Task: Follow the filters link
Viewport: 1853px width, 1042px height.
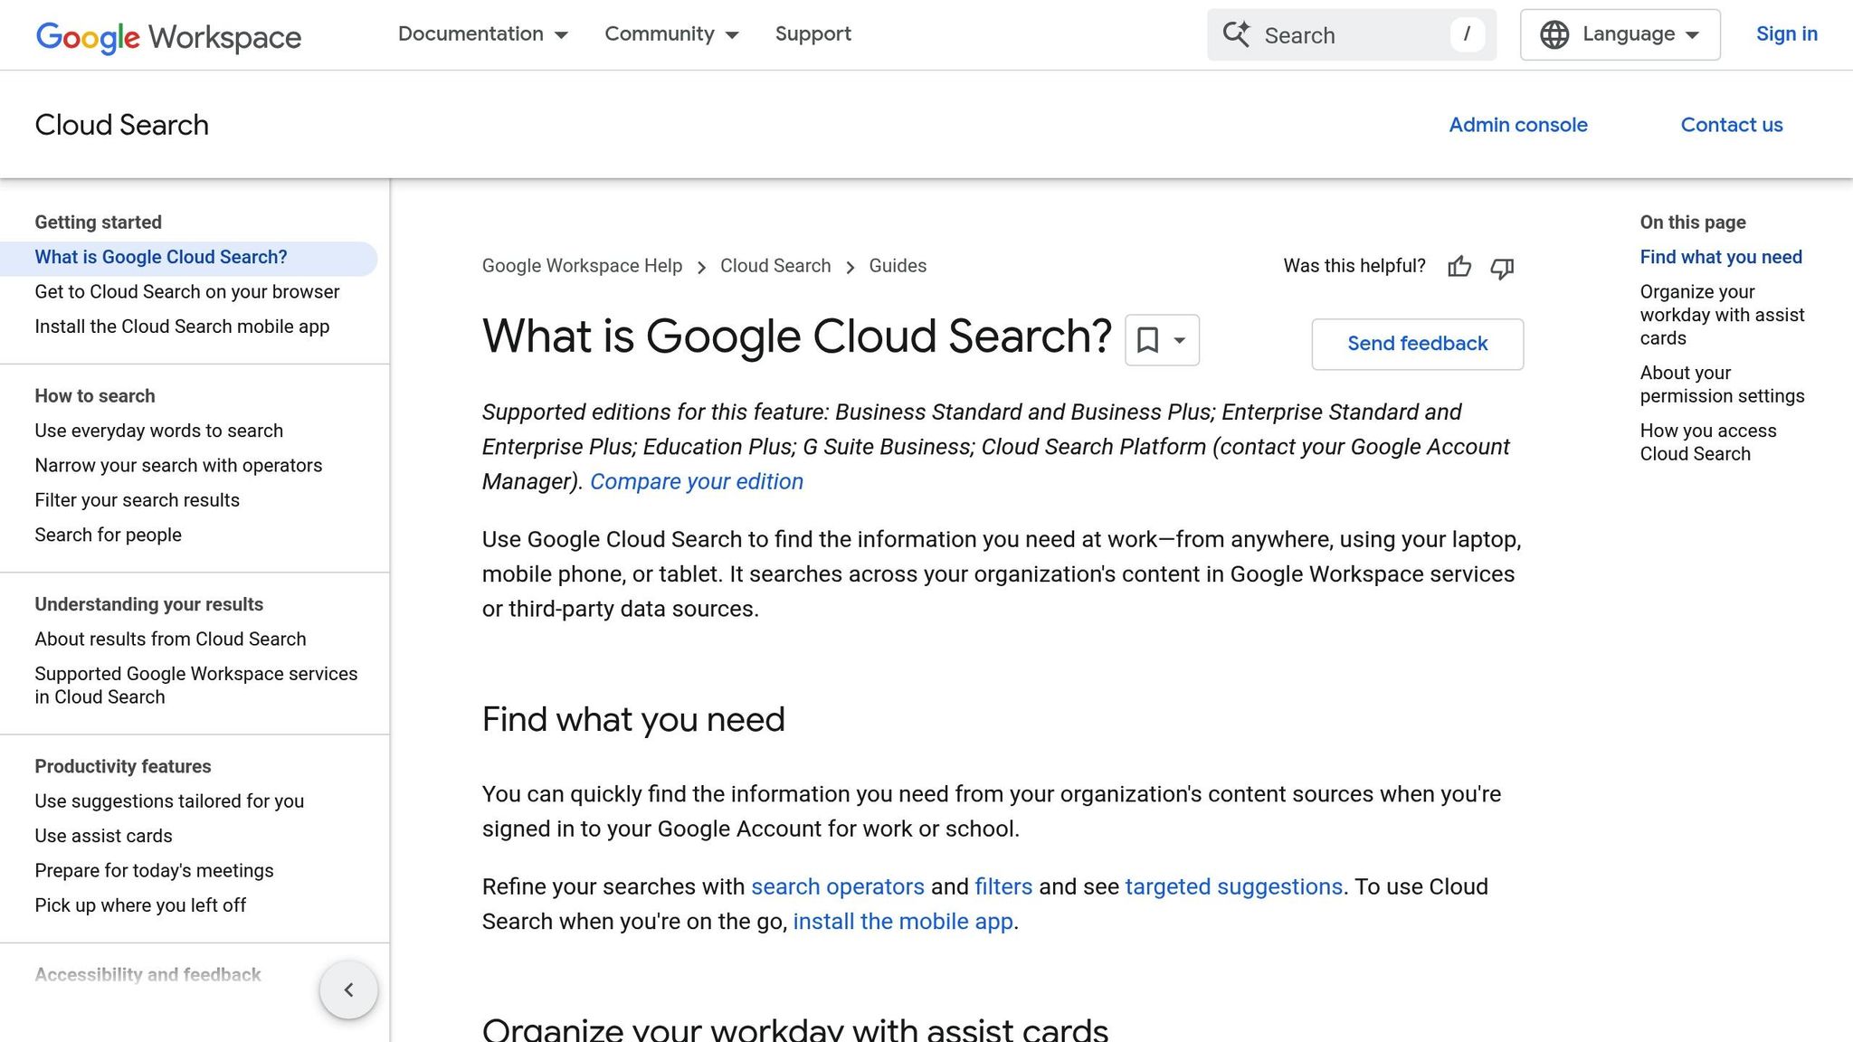Action: pos(1003,887)
